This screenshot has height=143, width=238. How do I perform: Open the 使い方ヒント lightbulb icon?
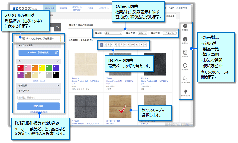tap(185, 92)
